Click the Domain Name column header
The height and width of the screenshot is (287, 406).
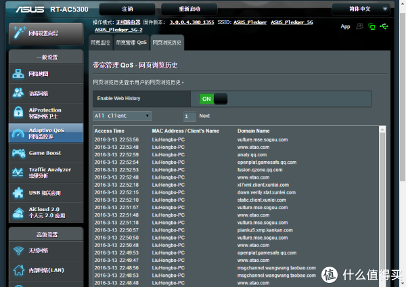pyautogui.click(x=254, y=131)
